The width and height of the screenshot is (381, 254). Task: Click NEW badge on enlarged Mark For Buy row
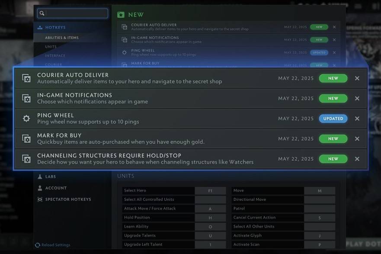pos(333,139)
